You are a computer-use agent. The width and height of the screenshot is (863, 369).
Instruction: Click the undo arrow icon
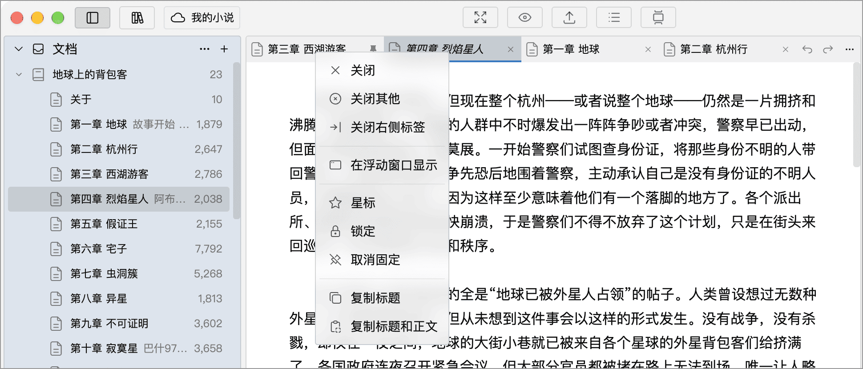point(807,49)
